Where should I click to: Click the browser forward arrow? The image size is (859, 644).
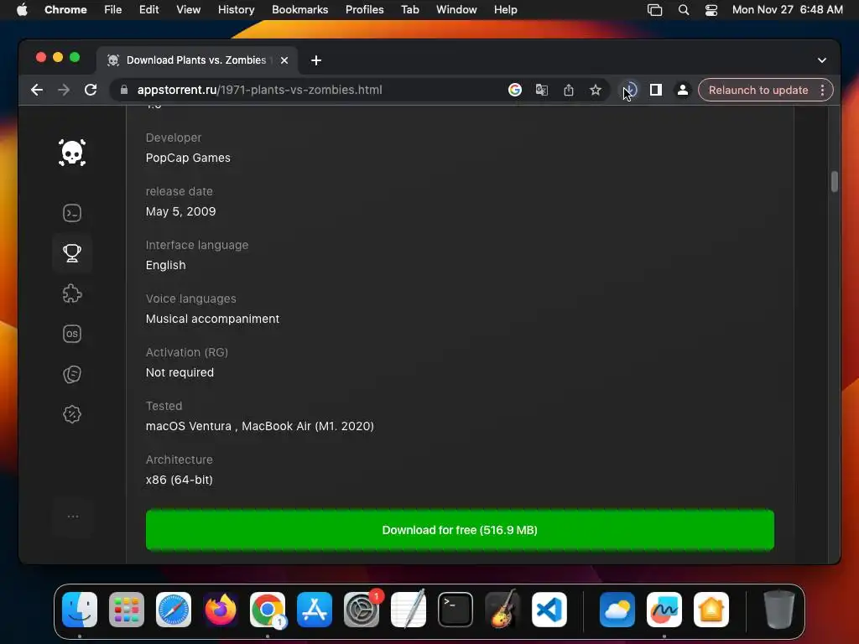(x=64, y=90)
